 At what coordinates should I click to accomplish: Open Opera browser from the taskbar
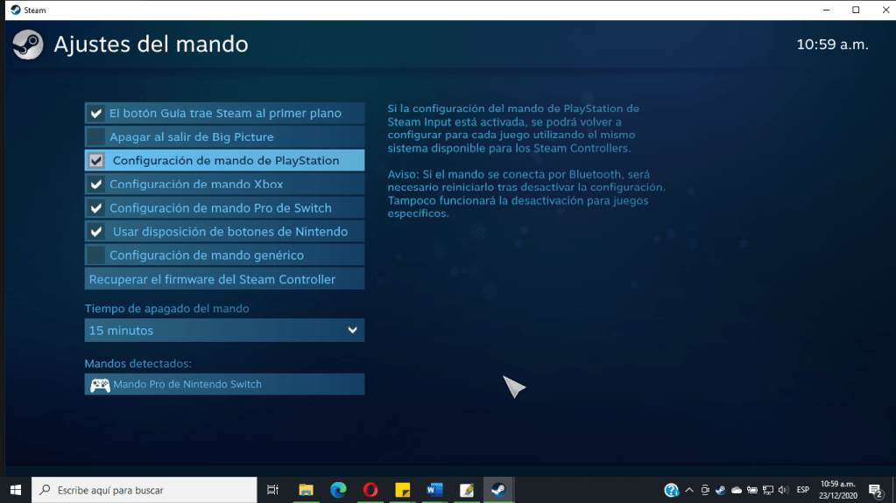click(x=370, y=490)
